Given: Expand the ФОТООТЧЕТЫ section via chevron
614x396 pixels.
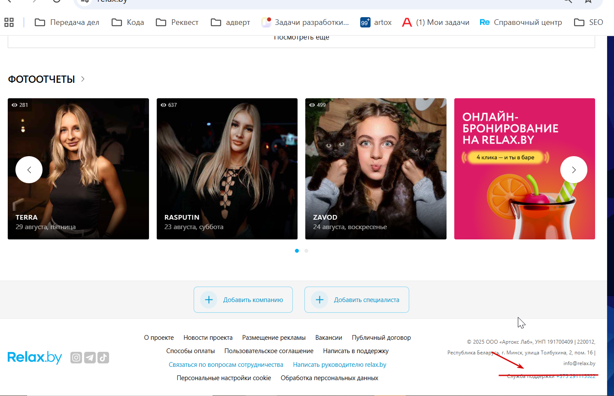Looking at the screenshot, I should coord(83,79).
